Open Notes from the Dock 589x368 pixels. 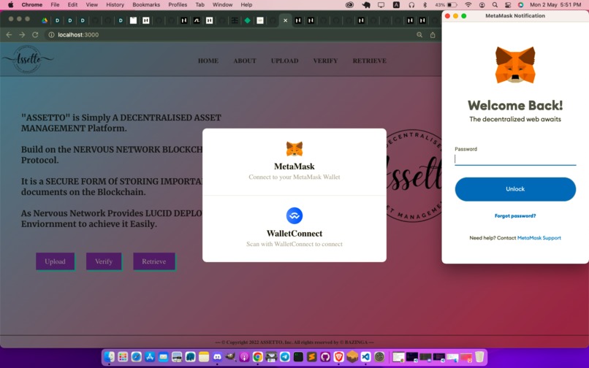204,356
